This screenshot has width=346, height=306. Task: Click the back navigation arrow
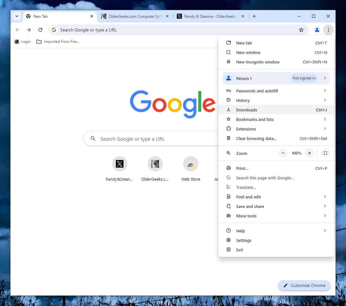(17, 30)
